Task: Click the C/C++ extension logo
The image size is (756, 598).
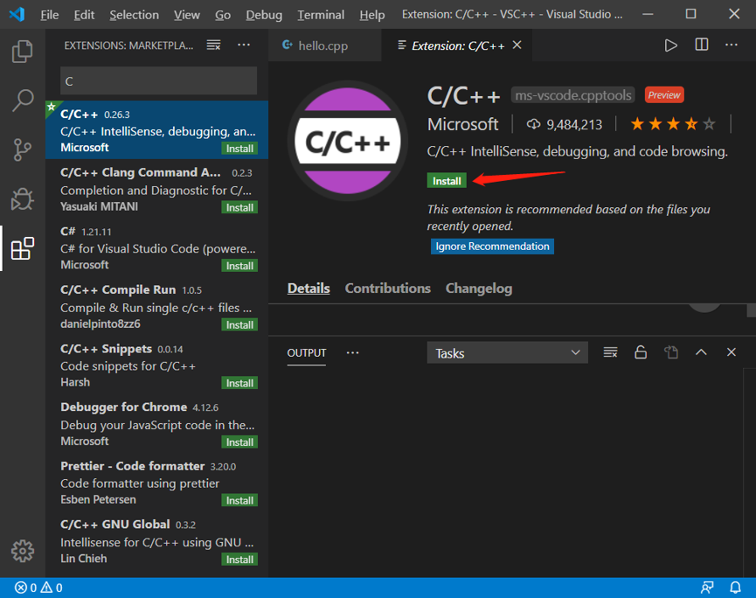Action: (348, 141)
